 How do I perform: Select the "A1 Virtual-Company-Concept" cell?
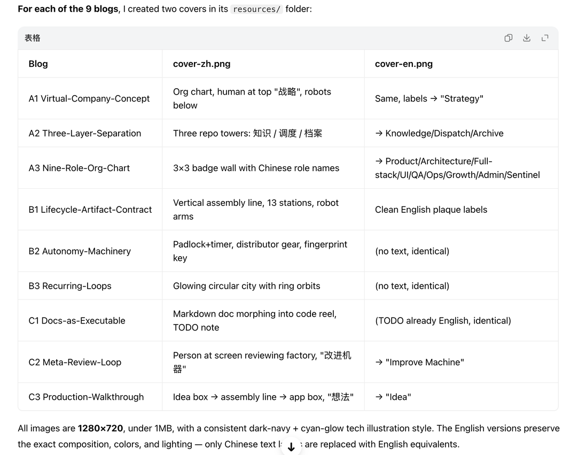point(89,98)
